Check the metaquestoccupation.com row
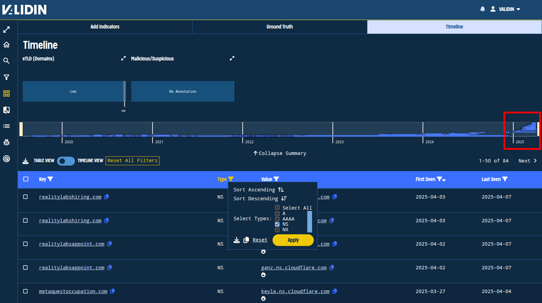This screenshot has height=303, width=542. [x=25, y=291]
